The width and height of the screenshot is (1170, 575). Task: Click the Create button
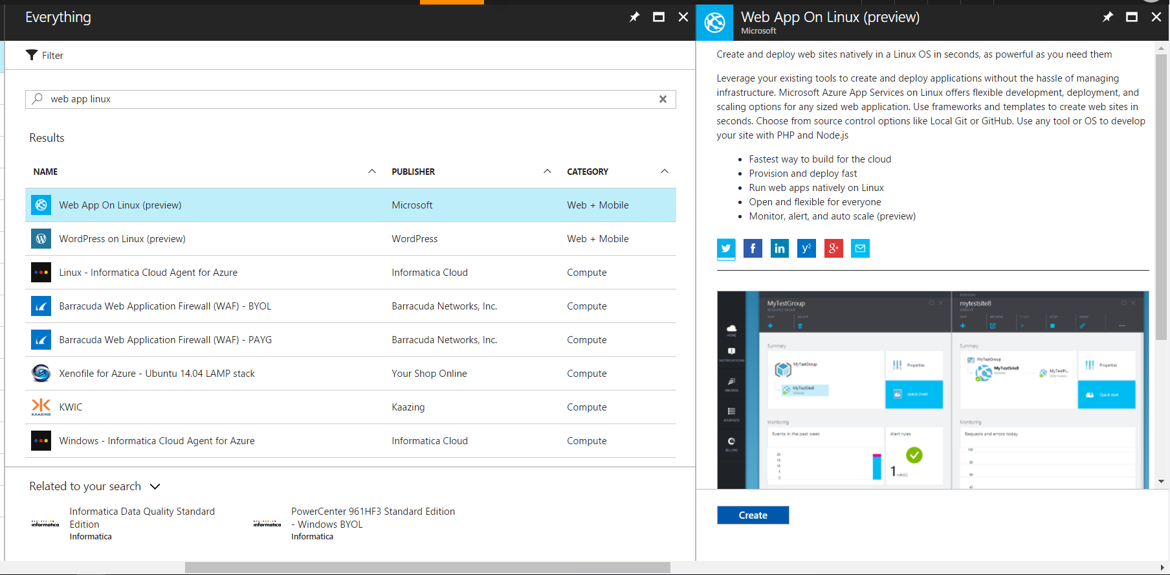pos(753,515)
